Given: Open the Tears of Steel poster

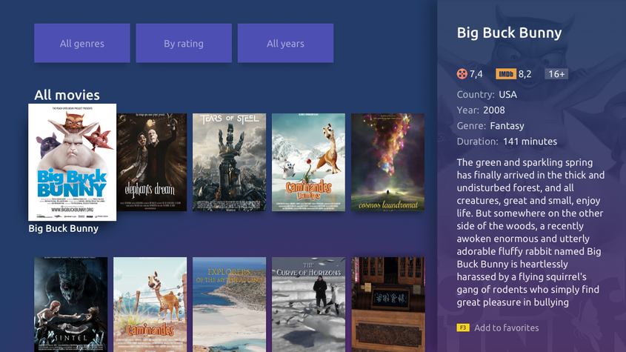Looking at the screenshot, I should click(229, 162).
